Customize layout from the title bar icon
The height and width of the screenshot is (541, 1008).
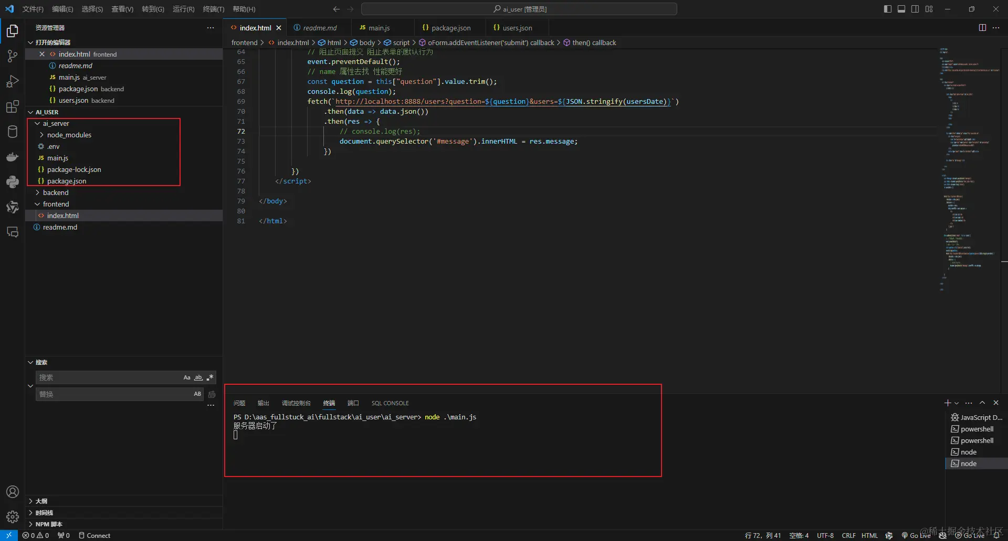pyautogui.click(x=929, y=9)
